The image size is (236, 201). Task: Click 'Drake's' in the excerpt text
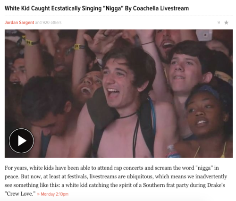[x=216, y=185]
